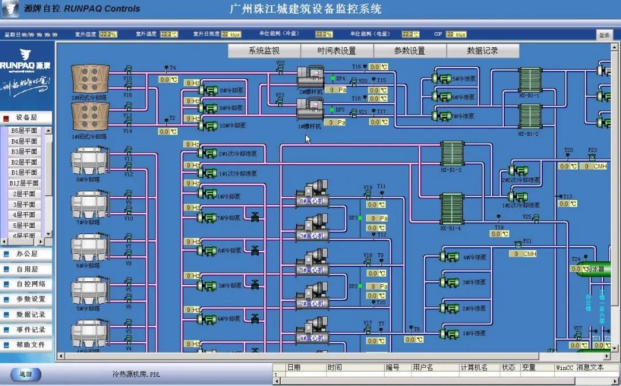Click the 登录 login button
The height and width of the screenshot is (386, 621).
[604, 35]
